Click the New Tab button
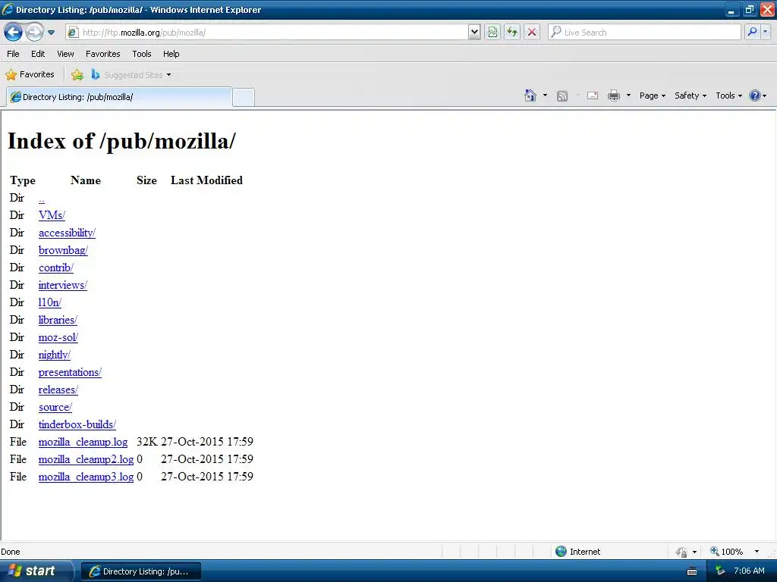Image resolution: width=777 pixels, height=582 pixels. point(244,98)
